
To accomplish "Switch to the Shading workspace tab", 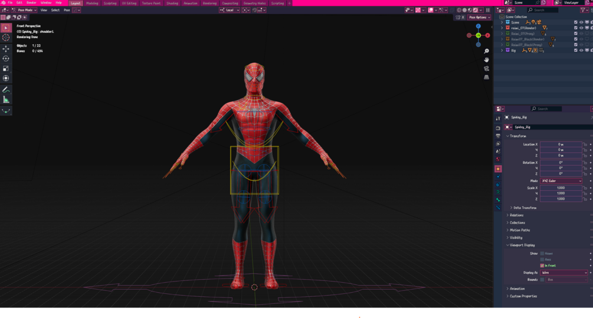I will (172, 3).
